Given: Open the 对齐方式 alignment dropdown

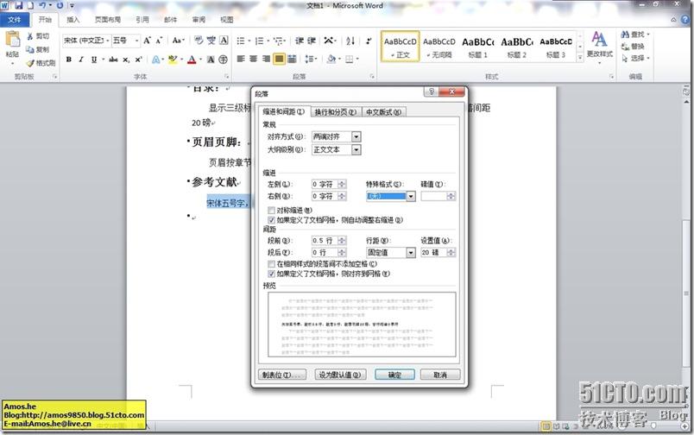Looking at the screenshot, I should click(356, 136).
